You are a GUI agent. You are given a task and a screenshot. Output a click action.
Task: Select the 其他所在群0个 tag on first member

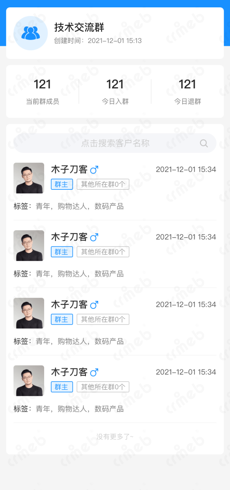click(103, 184)
